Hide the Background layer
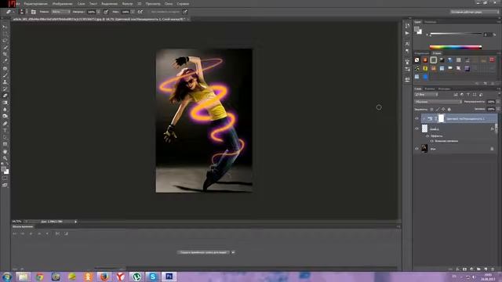502x282 pixels. click(x=417, y=149)
